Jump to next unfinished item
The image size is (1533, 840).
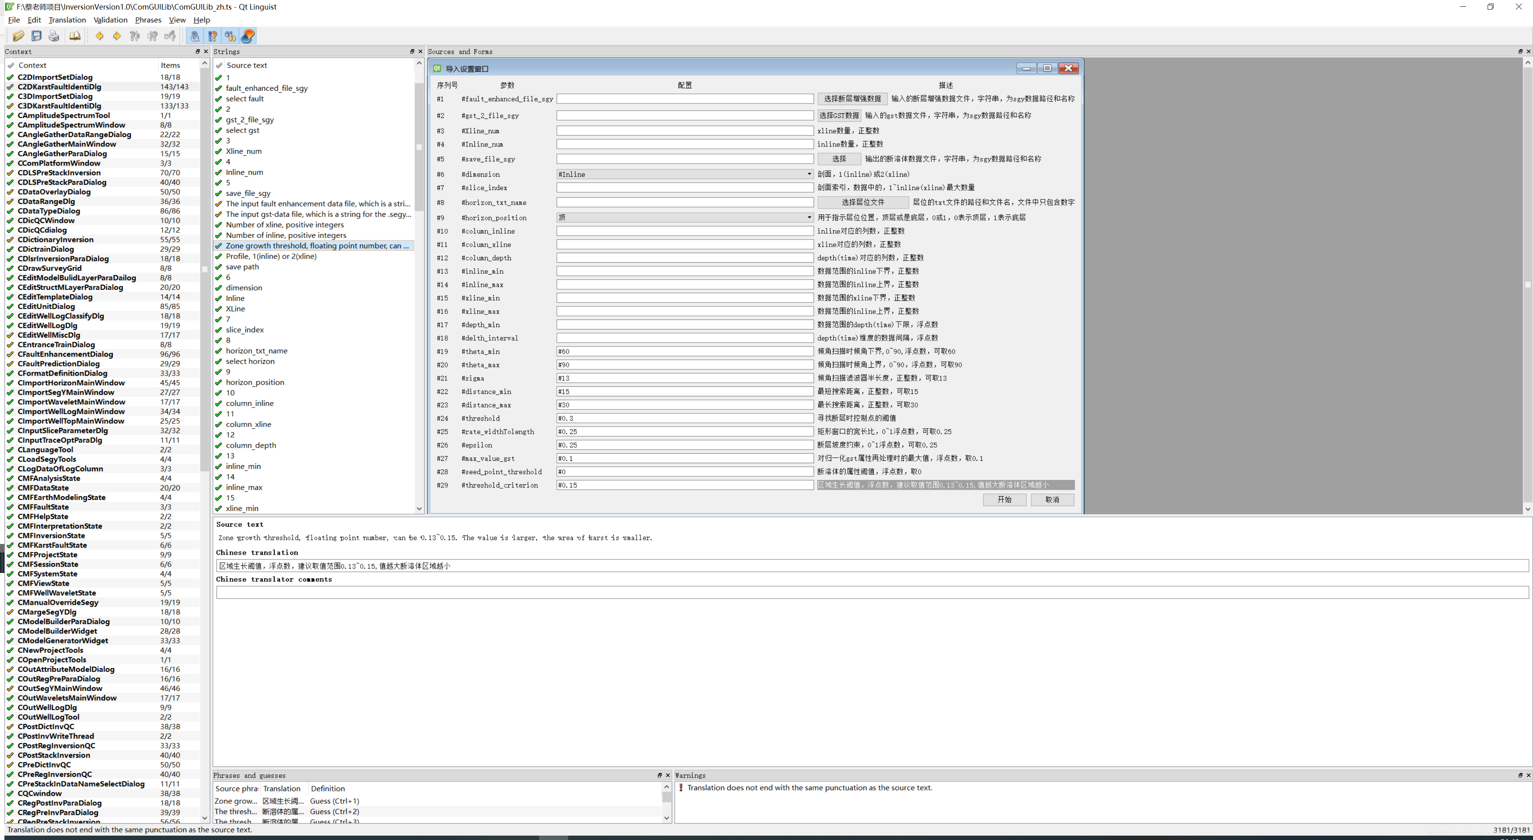[x=152, y=36]
